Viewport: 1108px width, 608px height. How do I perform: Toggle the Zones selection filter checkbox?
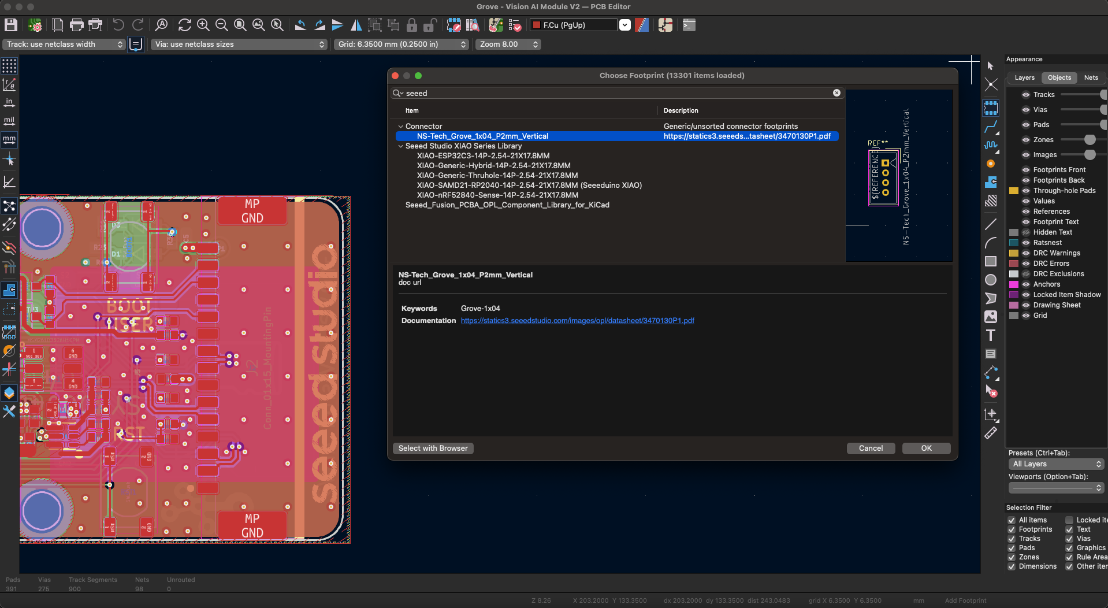click(x=1012, y=557)
